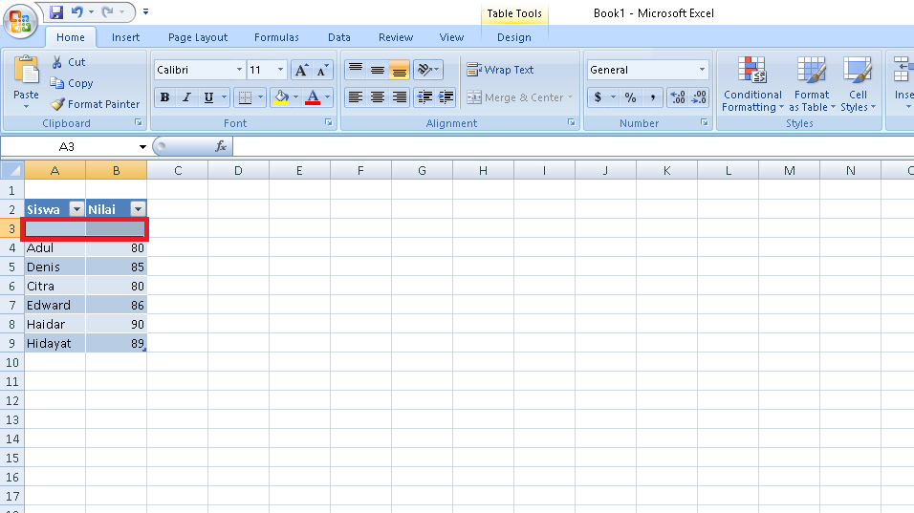Toggle Italic formatting
This screenshot has width=914, height=513.
(185, 97)
